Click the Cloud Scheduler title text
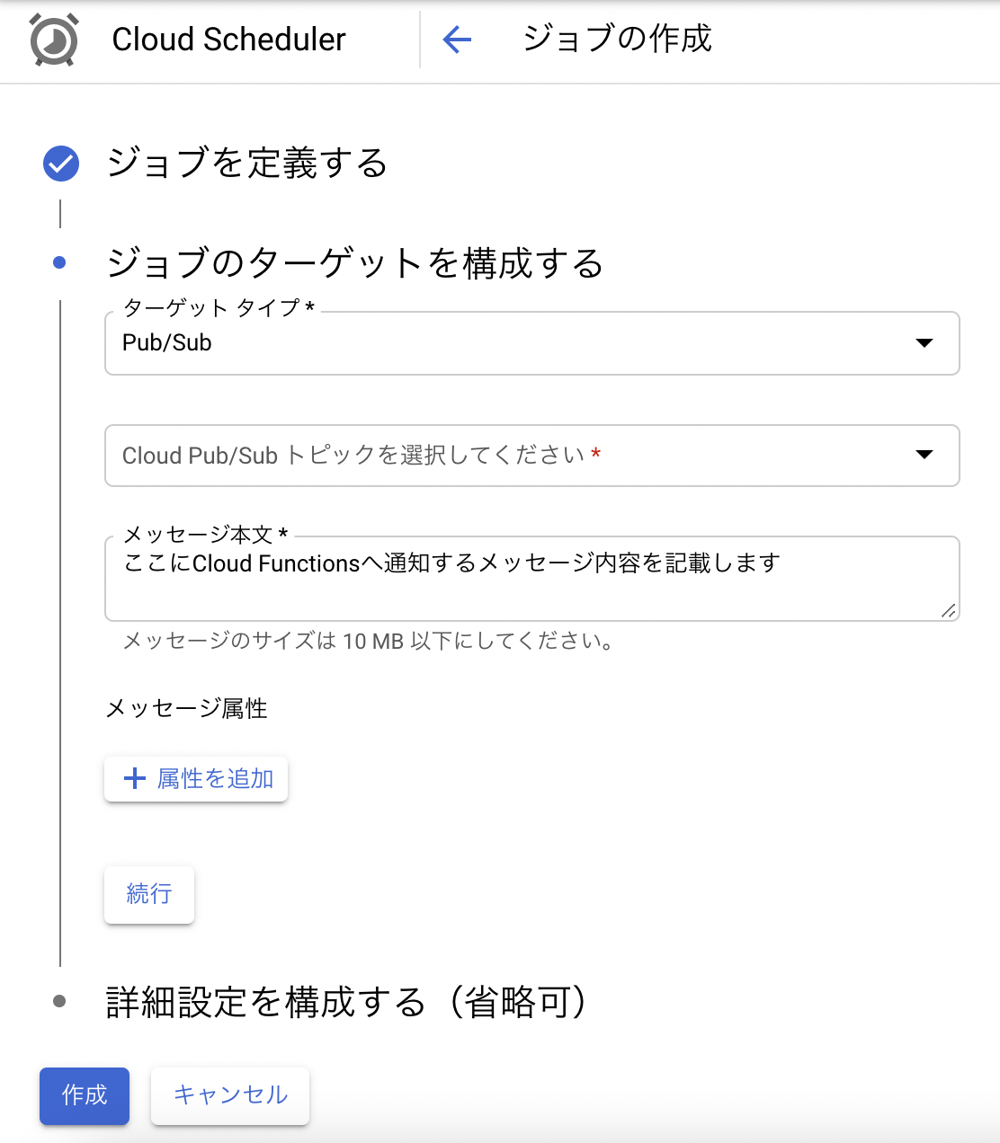The width and height of the screenshot is (1000, 1143). click(228, 40)
